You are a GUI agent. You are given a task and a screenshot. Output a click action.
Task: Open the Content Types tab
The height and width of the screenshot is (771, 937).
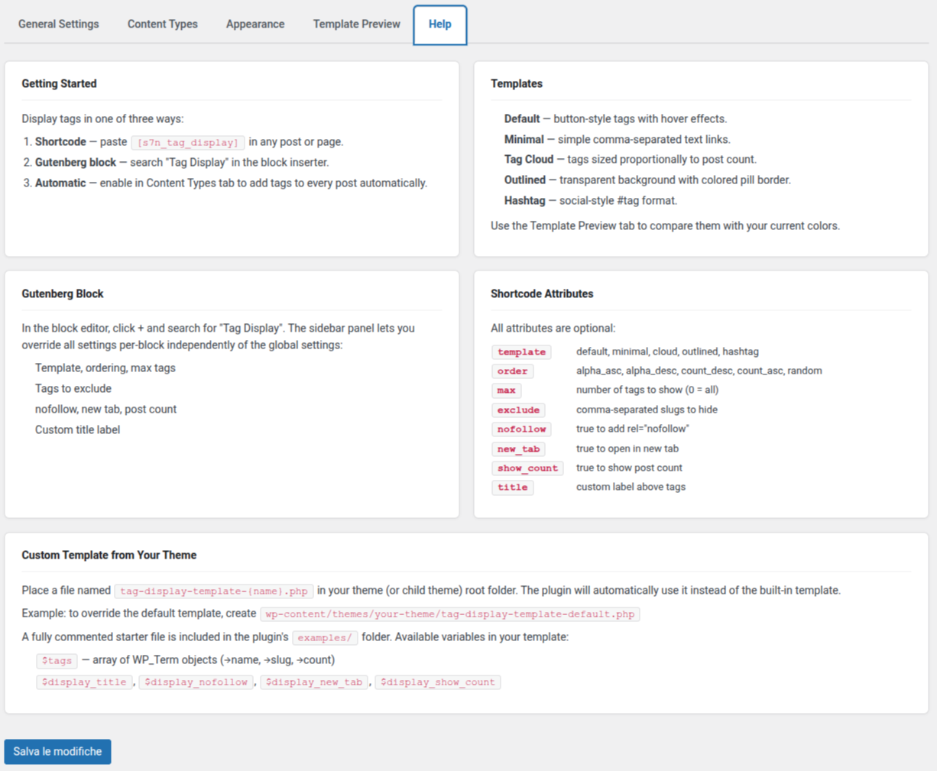click(x=162, y=24)
